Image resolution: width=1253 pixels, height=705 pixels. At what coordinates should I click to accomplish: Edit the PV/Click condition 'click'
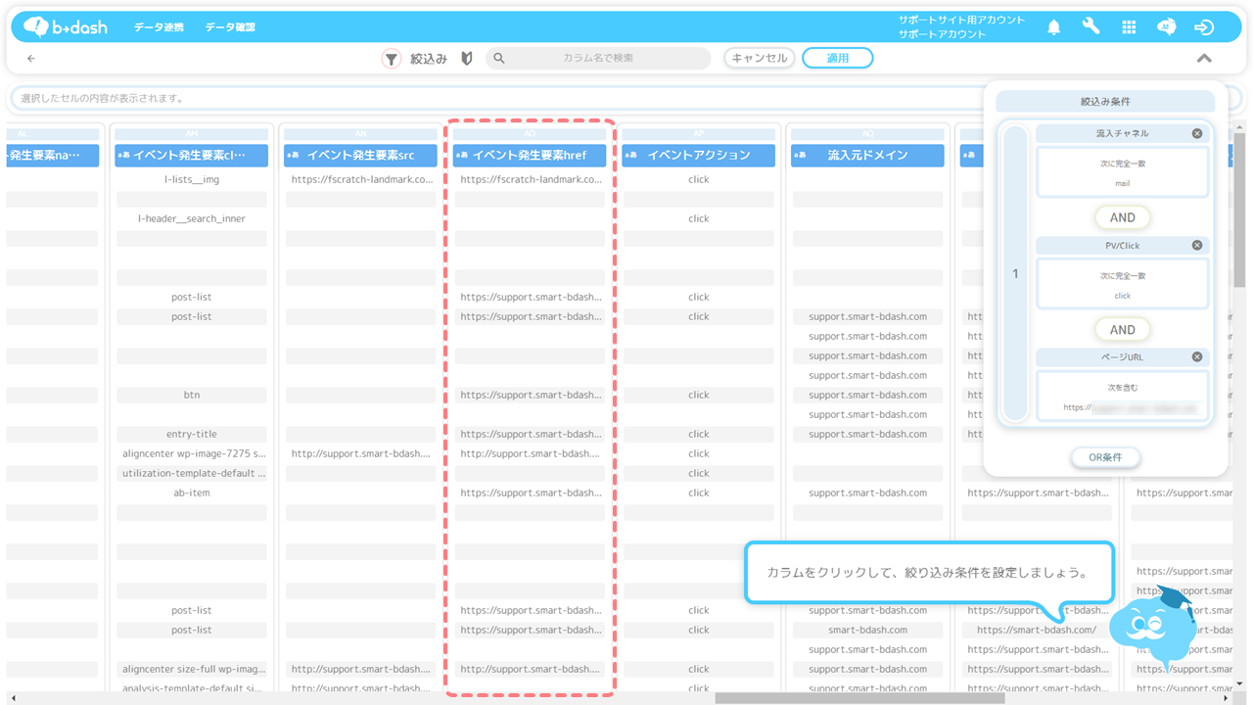coord(1123,285)
